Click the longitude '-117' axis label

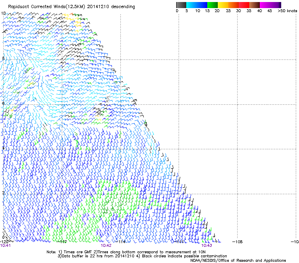[62, 242]
